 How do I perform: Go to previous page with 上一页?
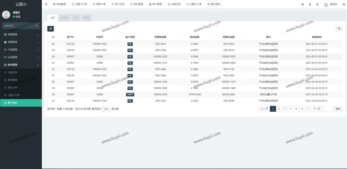click(x=264, y=109)
